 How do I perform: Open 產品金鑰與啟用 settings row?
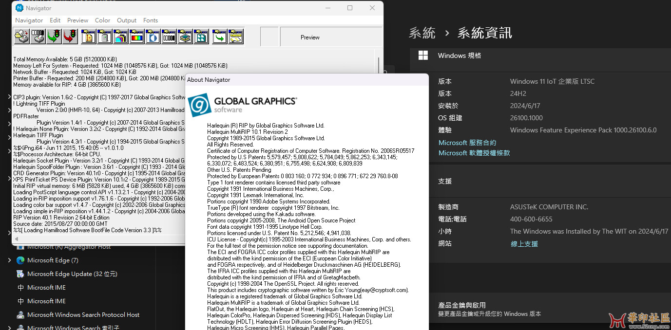540,310
